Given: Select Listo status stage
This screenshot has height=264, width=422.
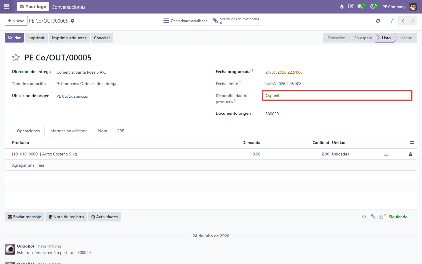Looking at the screenshot, I should tap(386, 38).
